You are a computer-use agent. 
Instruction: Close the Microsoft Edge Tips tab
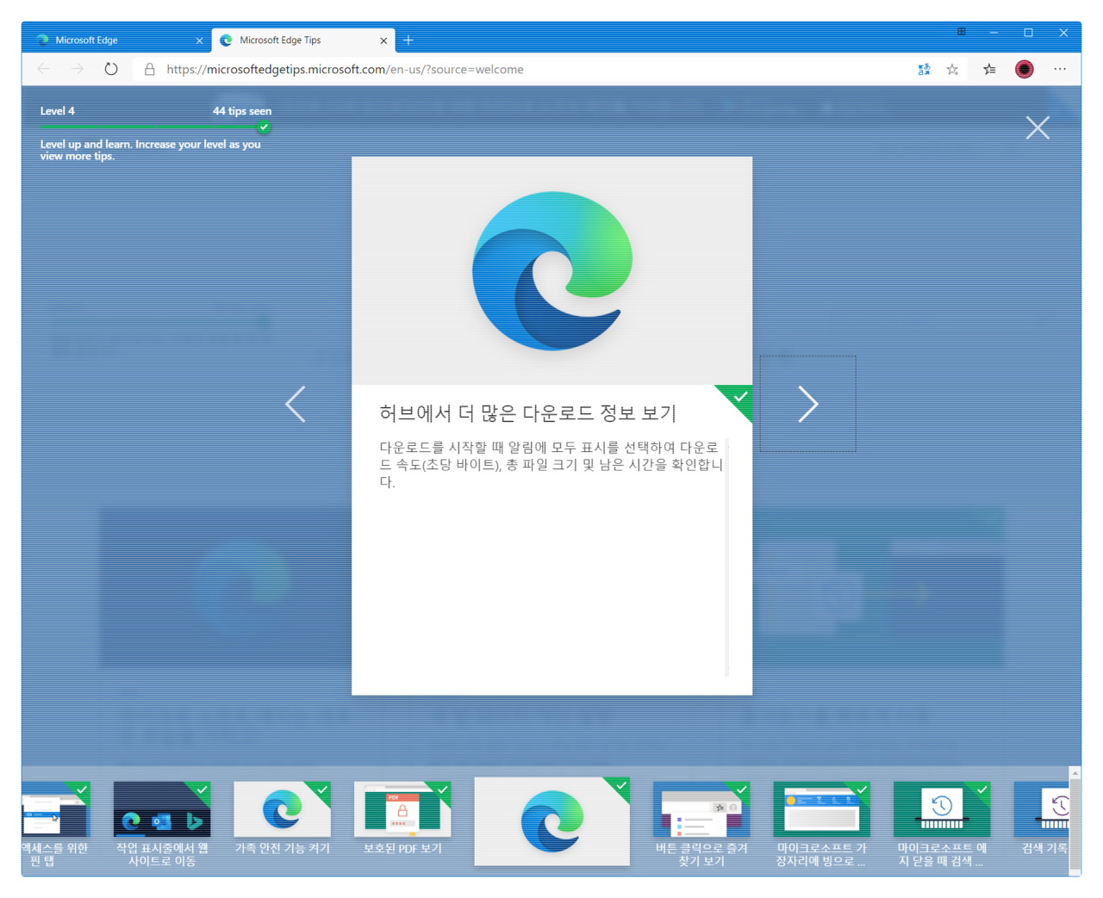tap(383, 40)
